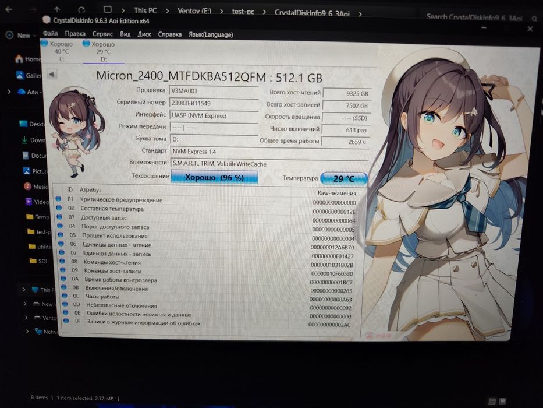
Task: Click the Raw-значения column header
Action: (336, 193)
